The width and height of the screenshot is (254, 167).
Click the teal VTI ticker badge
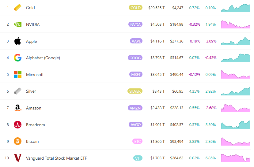(x=138, y=158)
